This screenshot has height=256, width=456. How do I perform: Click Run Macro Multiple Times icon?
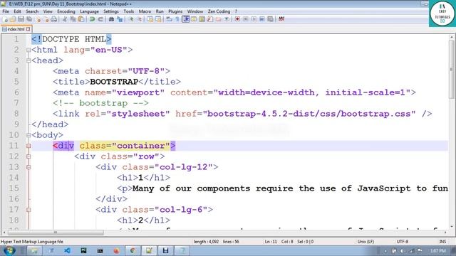(262, 19)
